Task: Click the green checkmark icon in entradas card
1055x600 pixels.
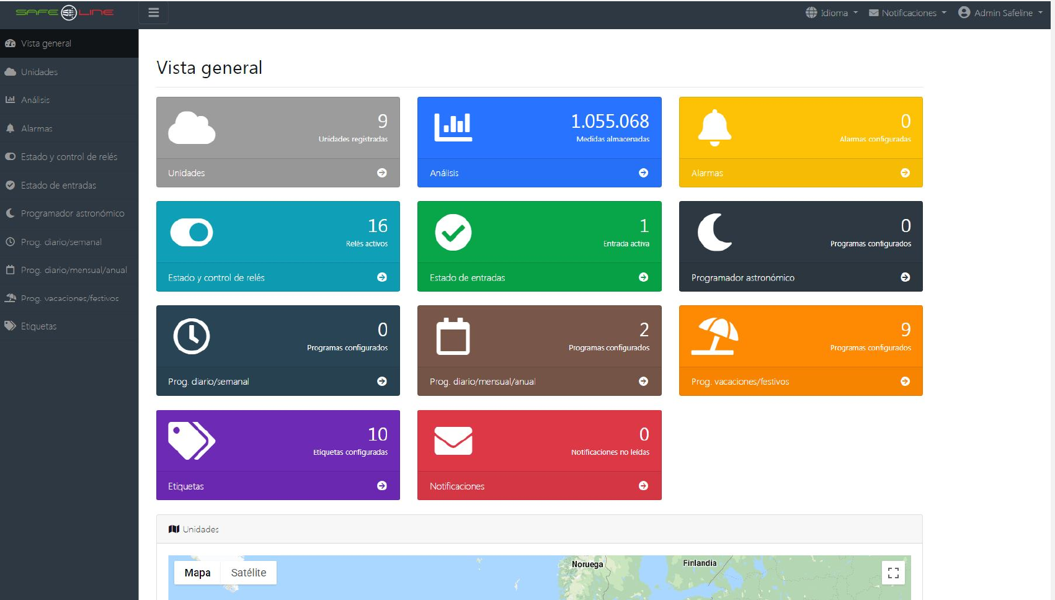Action: coord(453,233)
